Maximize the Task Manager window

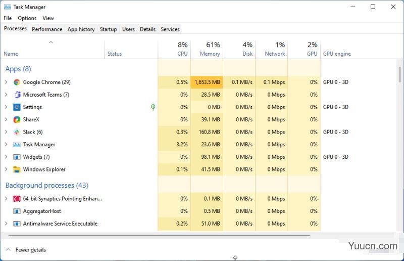coord(373,7)
